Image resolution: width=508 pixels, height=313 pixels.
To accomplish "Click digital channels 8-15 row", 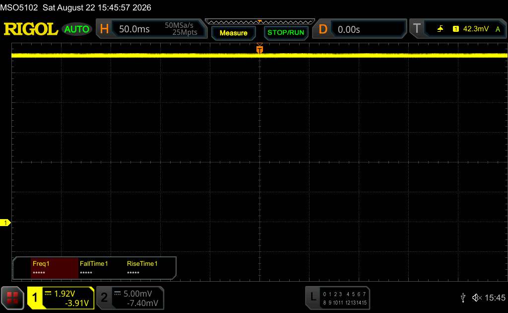I will 344,303.
